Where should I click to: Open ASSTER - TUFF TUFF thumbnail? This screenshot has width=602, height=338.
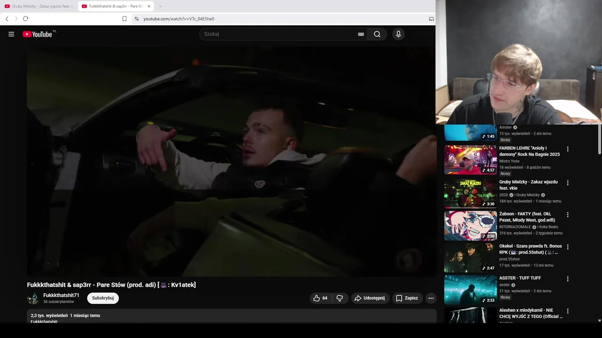pyautogui.click(x=470, y=290)
